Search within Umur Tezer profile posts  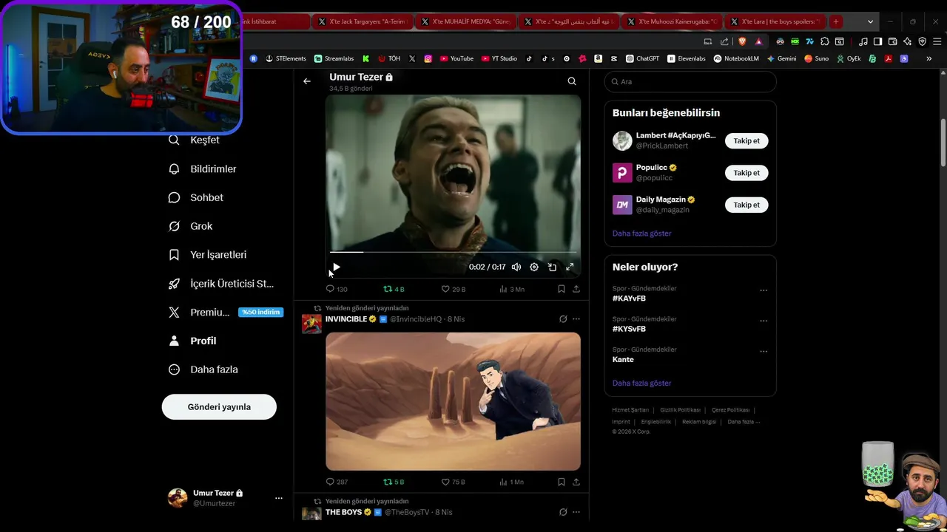572,81
